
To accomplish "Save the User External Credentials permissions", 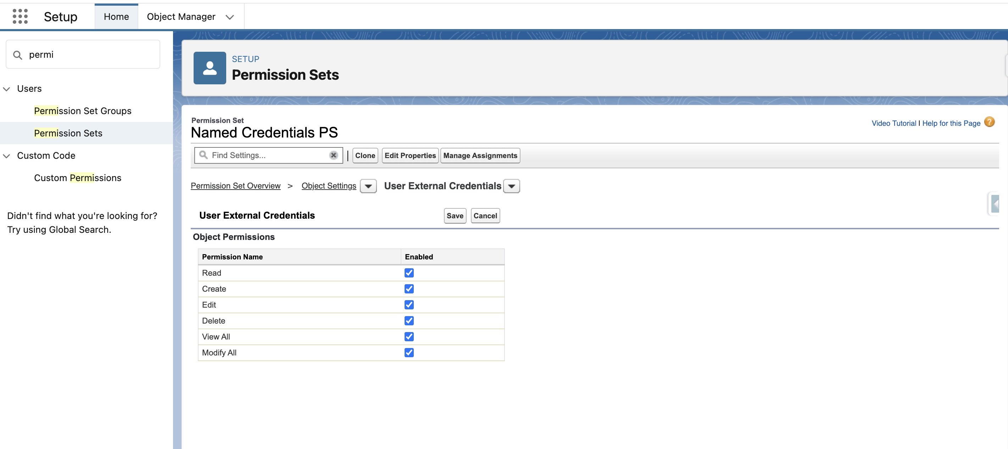I will [x=455, y=215].
